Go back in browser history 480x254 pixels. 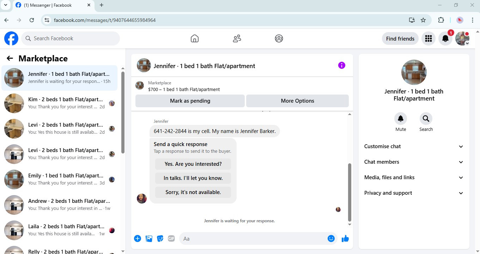(6, 20)
